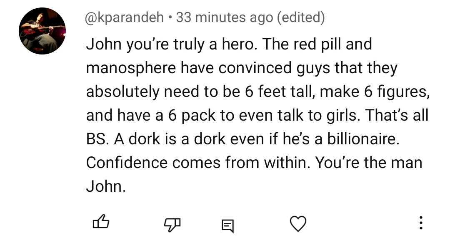The width and height of the screenshot is (450, 245).
Task: Click the word "absolutely" in the comment
Action: (122, 92)
